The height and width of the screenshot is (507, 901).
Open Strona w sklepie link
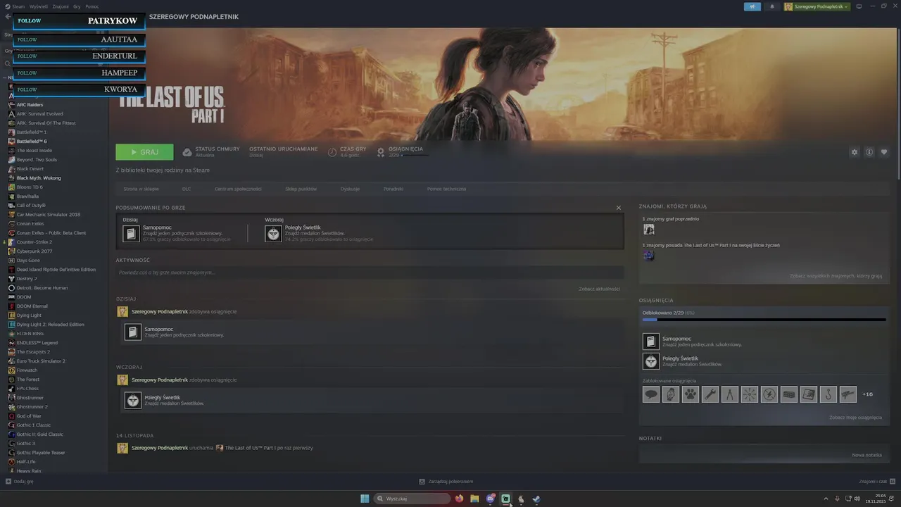pos(141,189)
